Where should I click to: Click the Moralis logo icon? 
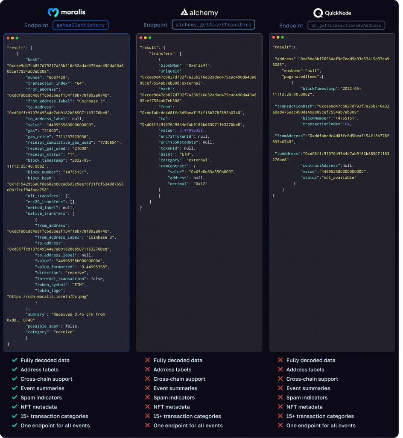pyautogui.click(x=53, y=12)
